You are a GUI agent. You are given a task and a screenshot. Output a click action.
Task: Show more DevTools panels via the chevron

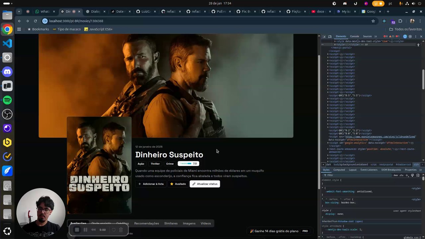(x=376, y=37)
